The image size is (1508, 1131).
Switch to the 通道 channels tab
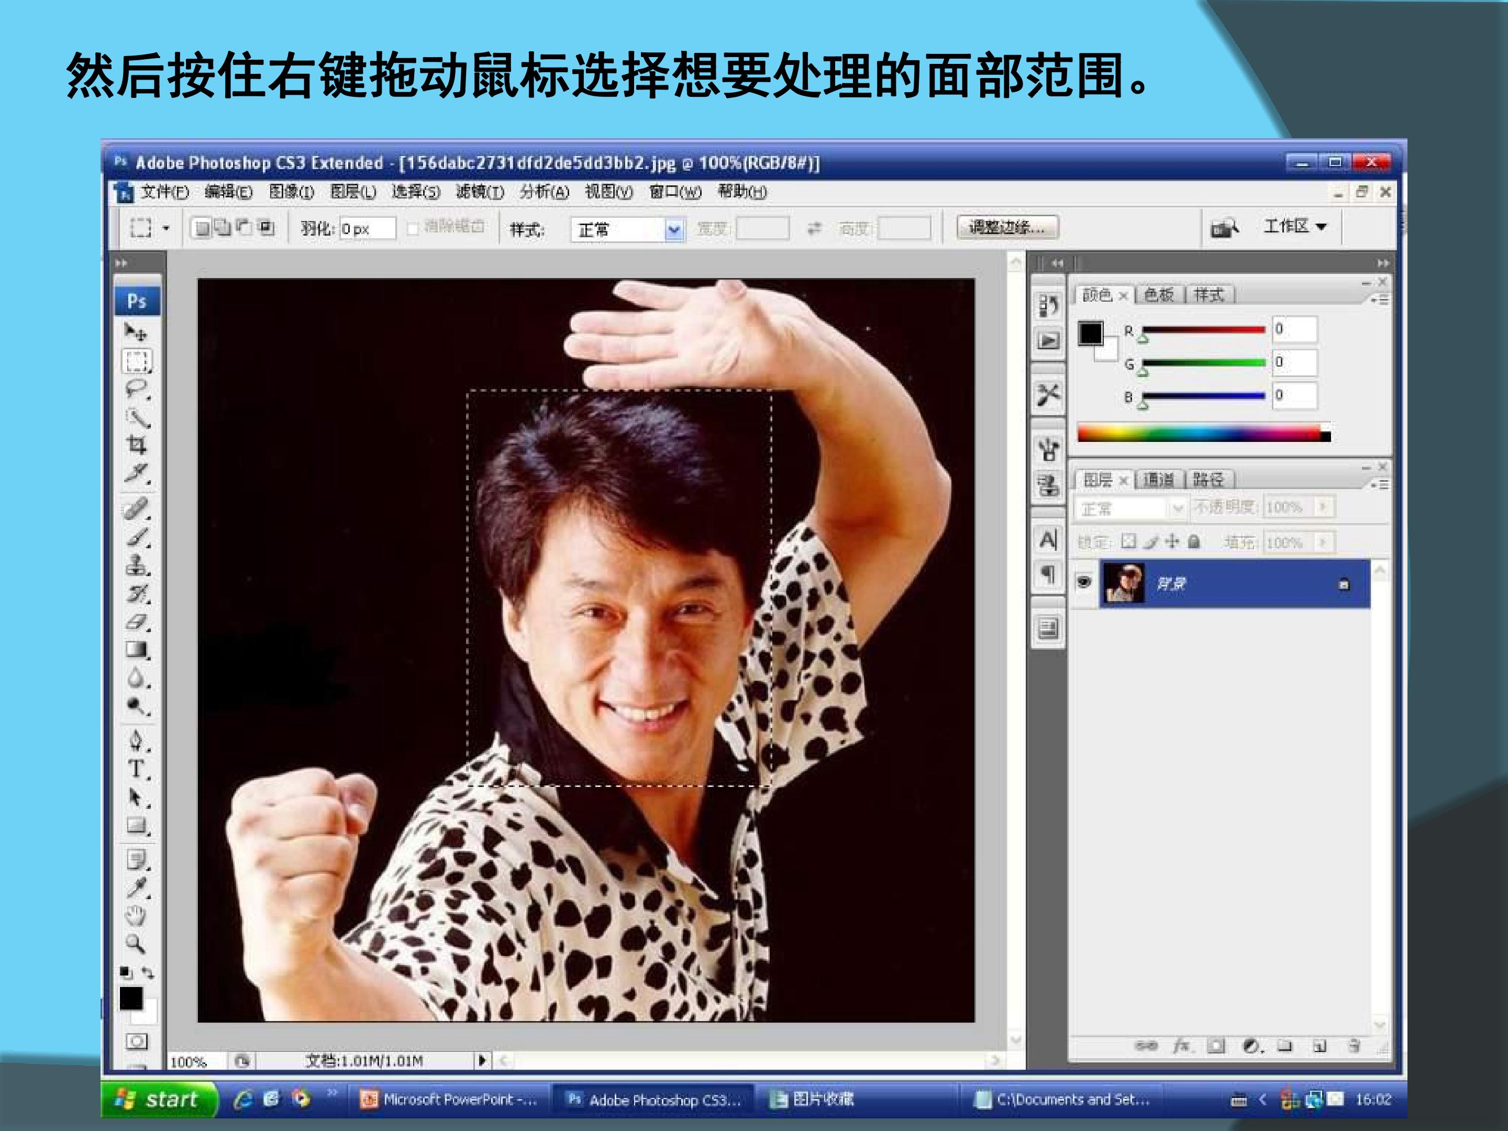(1158, 479)
